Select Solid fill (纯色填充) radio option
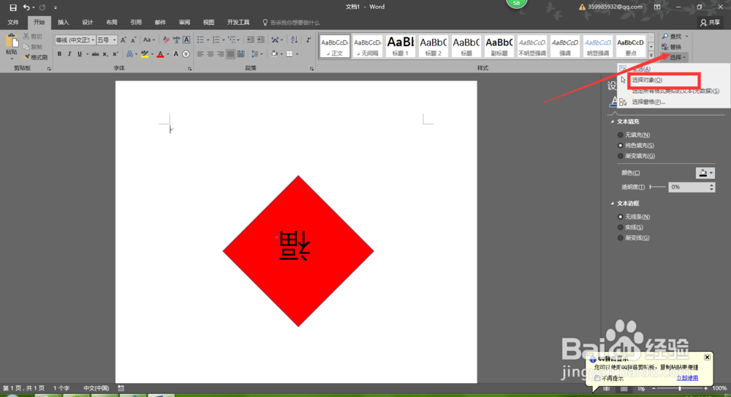Image resolution: width=731 pixels, height=397 pixels. point(620,145)
